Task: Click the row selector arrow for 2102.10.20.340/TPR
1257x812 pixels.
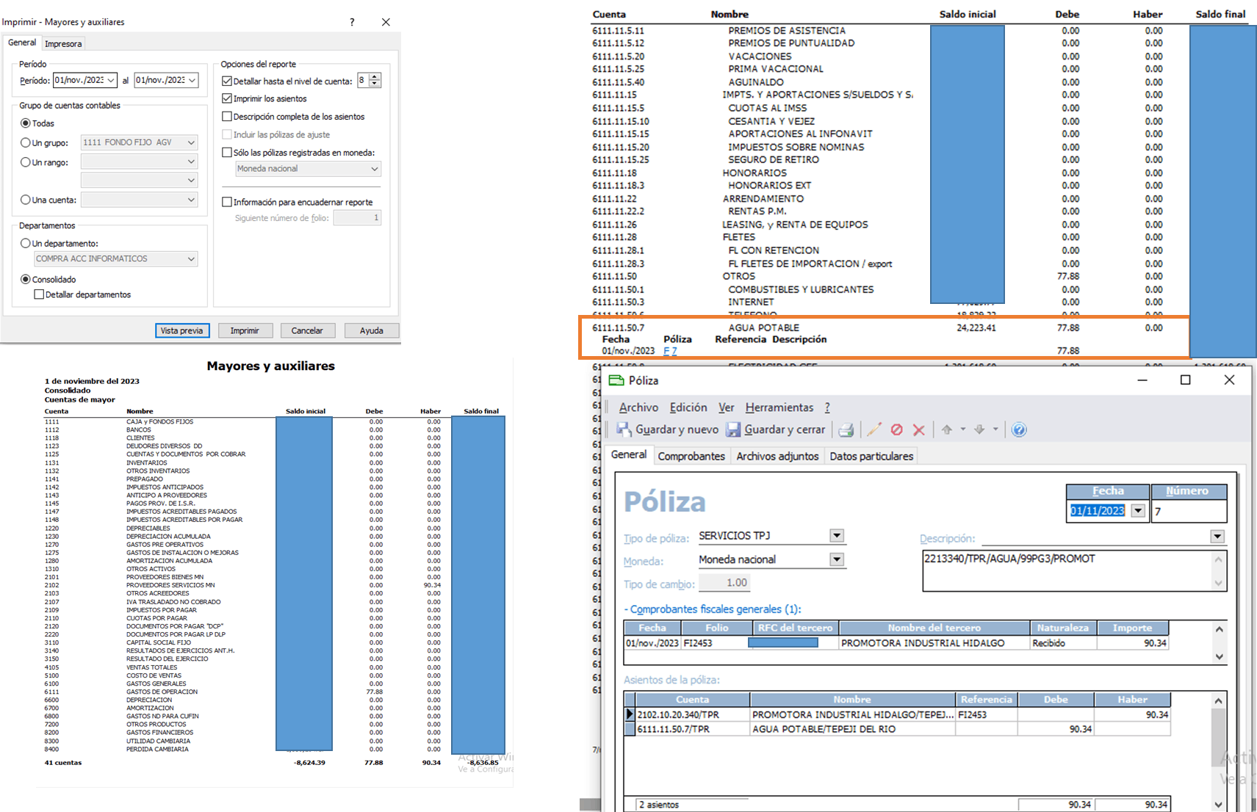Action: point(630,714)
